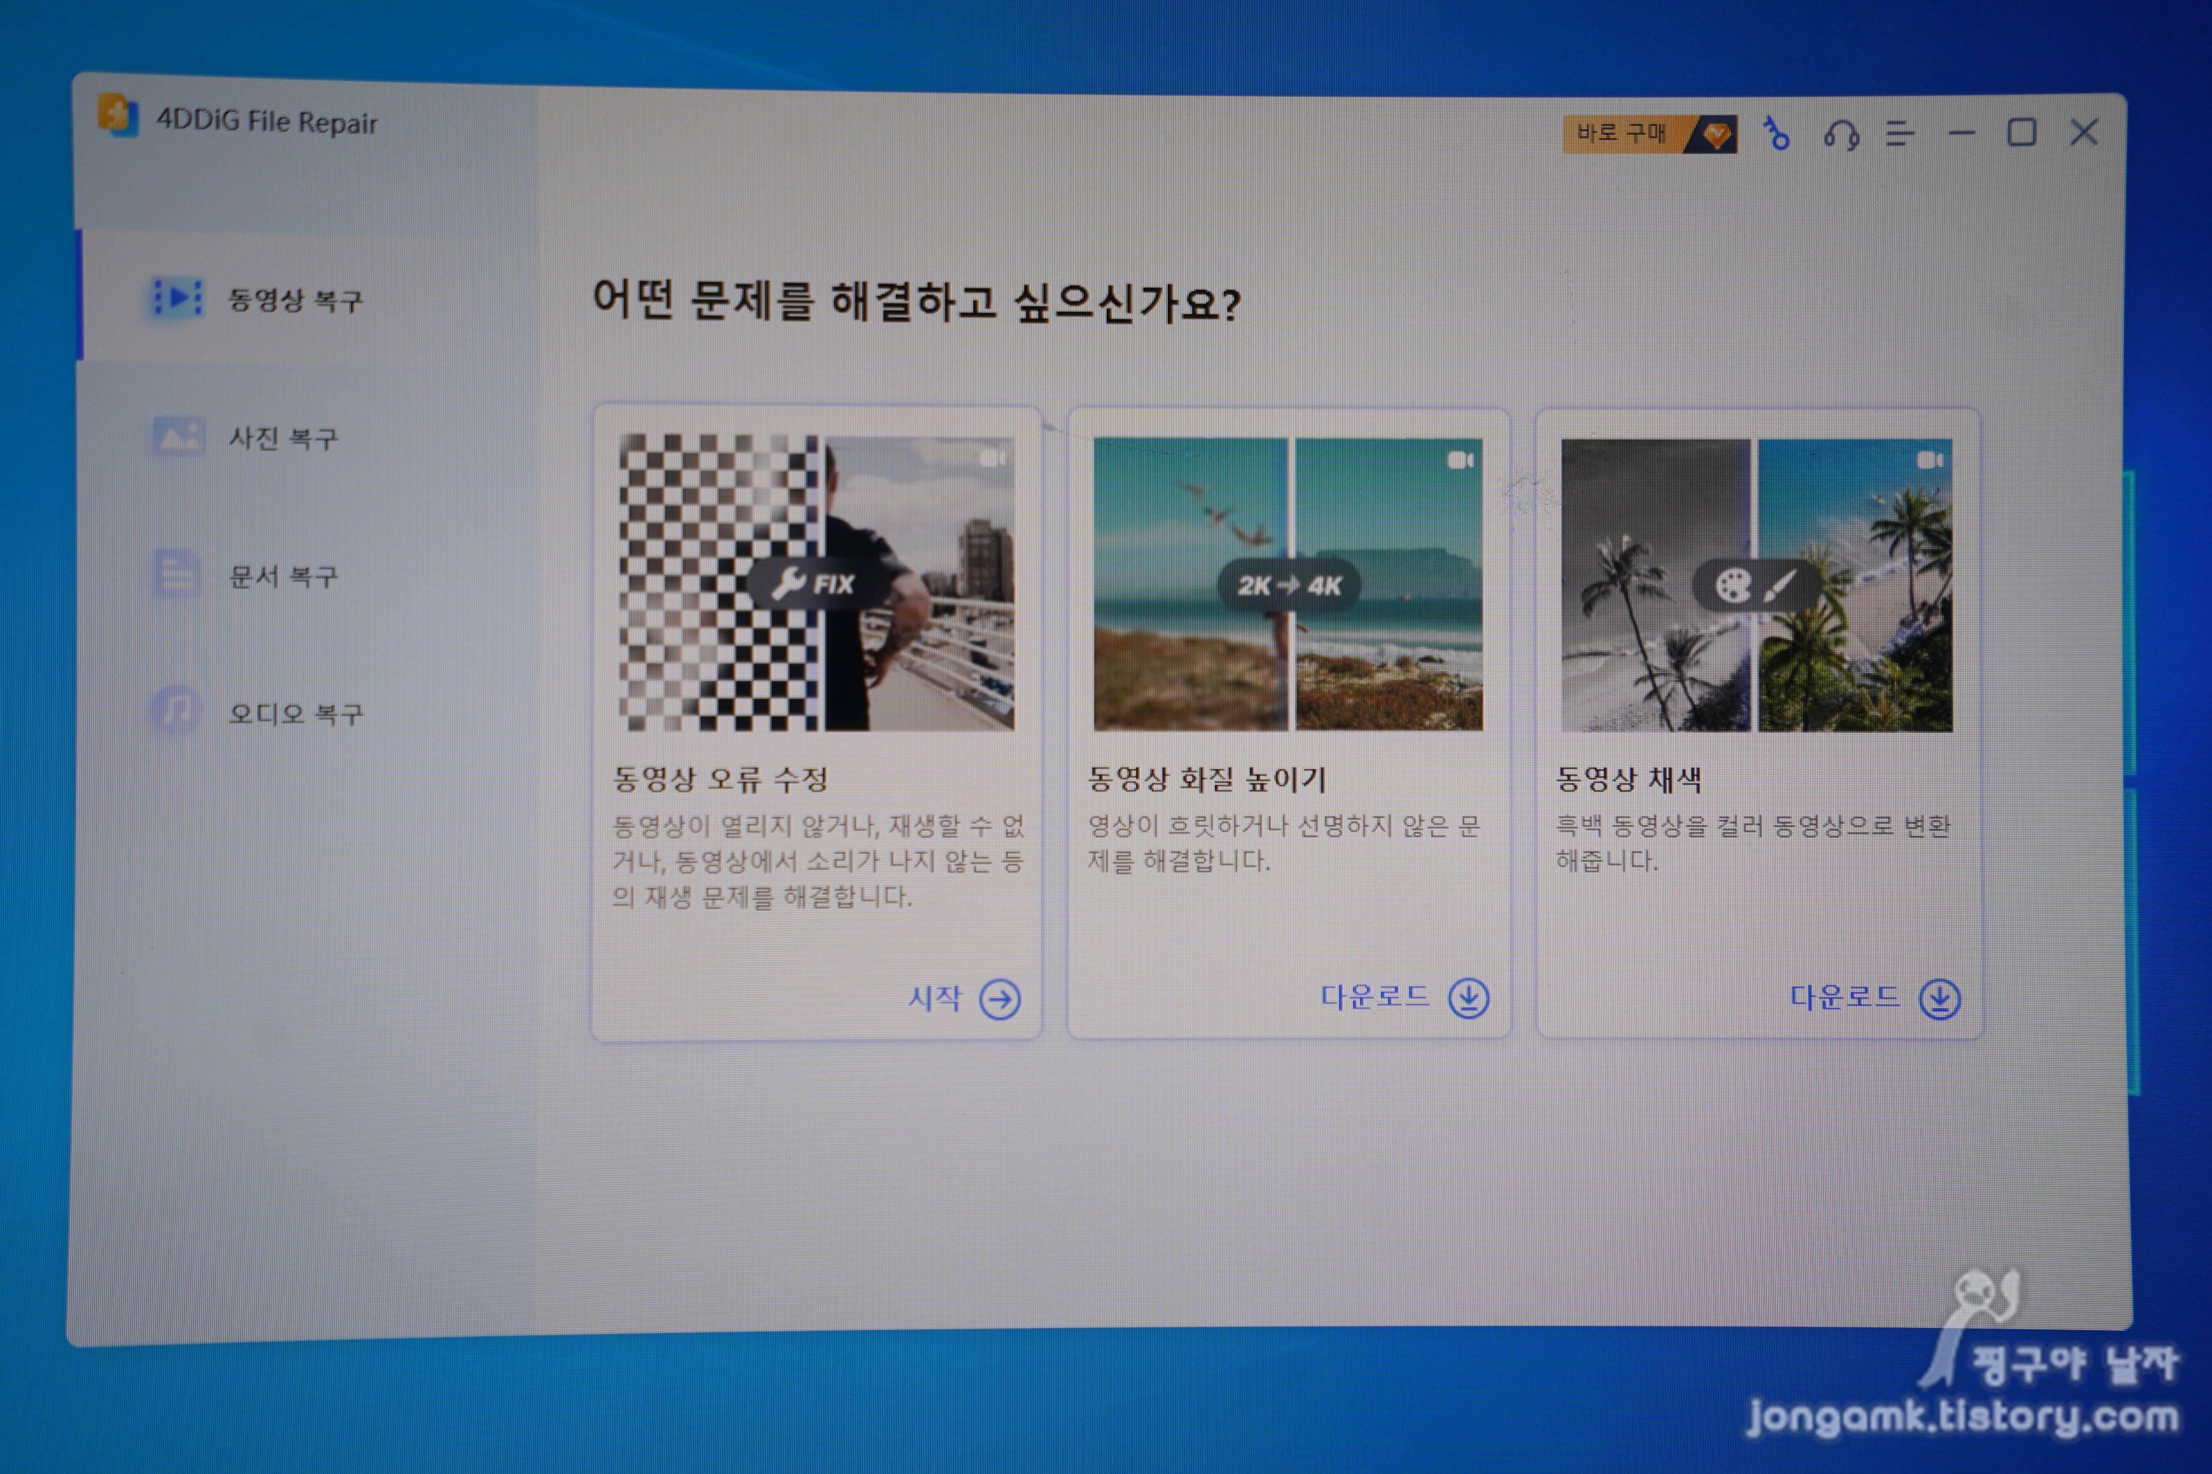This screenshot has height=1474, width=2212.
Task: Click the palm tree colorize thumbnail
Action: coord(1756,585)
